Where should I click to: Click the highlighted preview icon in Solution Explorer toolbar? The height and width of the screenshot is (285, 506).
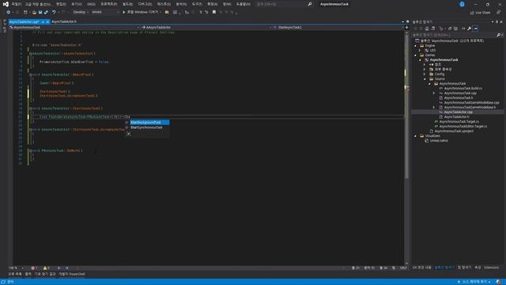pyautogui.click(x=475, y=28)
